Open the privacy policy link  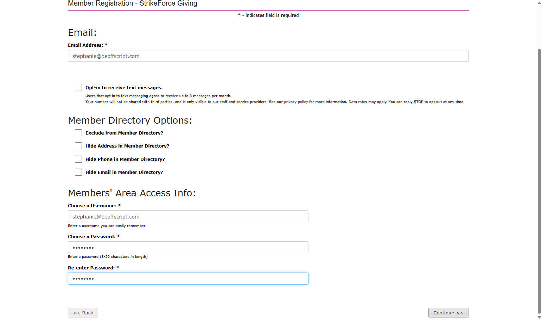(296, 102)
